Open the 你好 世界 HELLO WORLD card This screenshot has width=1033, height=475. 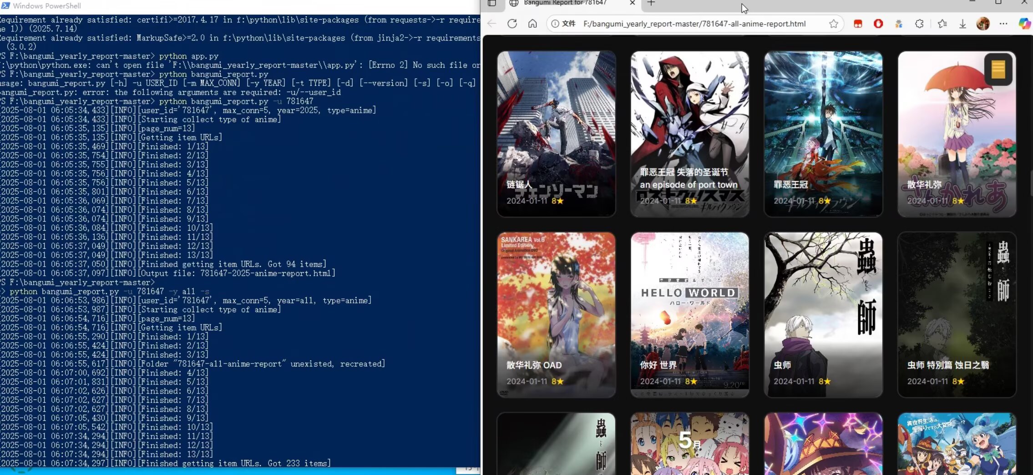click(x=689, y=315)
